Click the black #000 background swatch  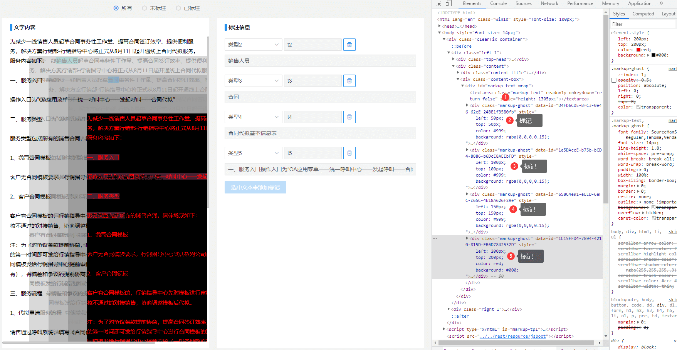(653, 55)
